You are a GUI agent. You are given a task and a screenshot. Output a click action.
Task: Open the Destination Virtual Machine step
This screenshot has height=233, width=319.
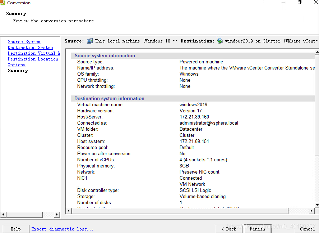coord(34,53)
